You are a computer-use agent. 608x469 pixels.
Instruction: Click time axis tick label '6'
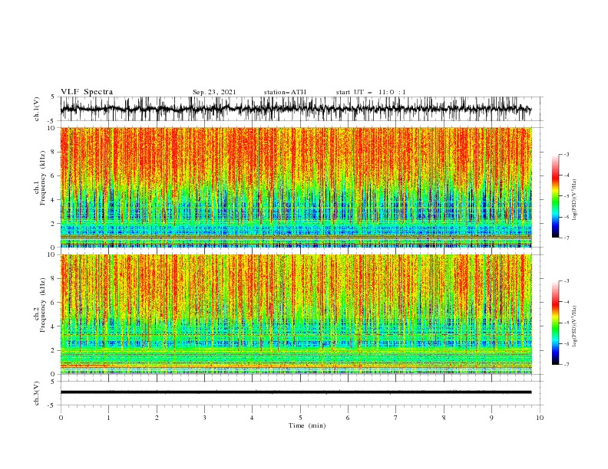tap(348, 418)
